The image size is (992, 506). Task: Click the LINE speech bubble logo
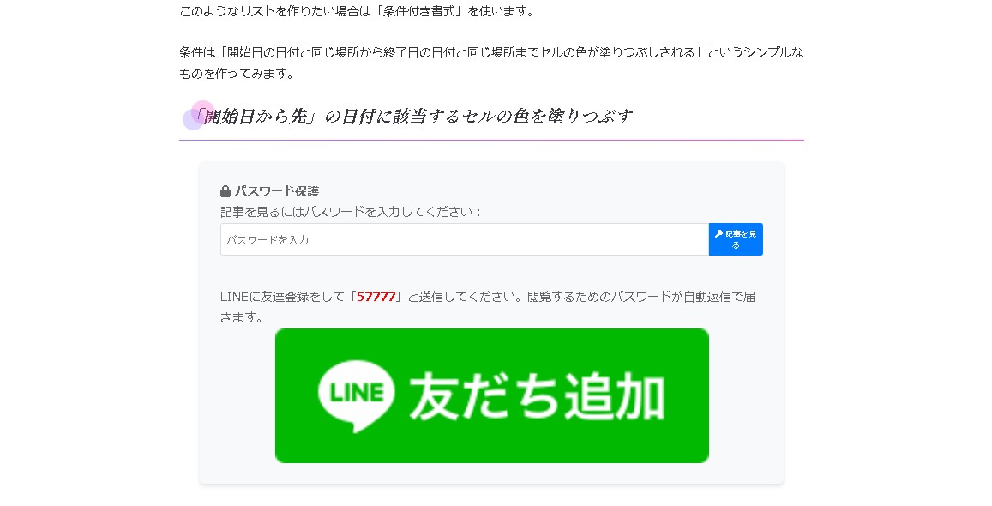(x=357, y=396)
